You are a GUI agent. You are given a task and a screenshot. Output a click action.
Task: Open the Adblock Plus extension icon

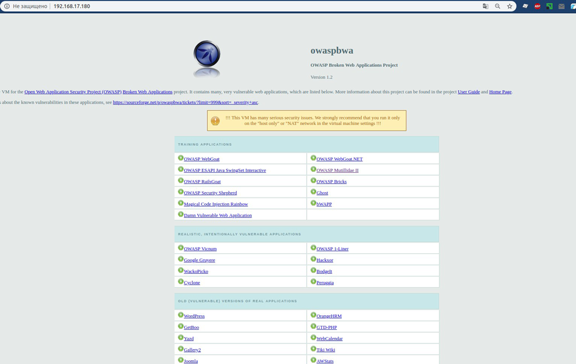coord(537,6)
